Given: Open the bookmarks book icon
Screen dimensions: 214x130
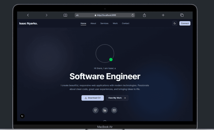Looking at the screenshot, I should 65,15.
